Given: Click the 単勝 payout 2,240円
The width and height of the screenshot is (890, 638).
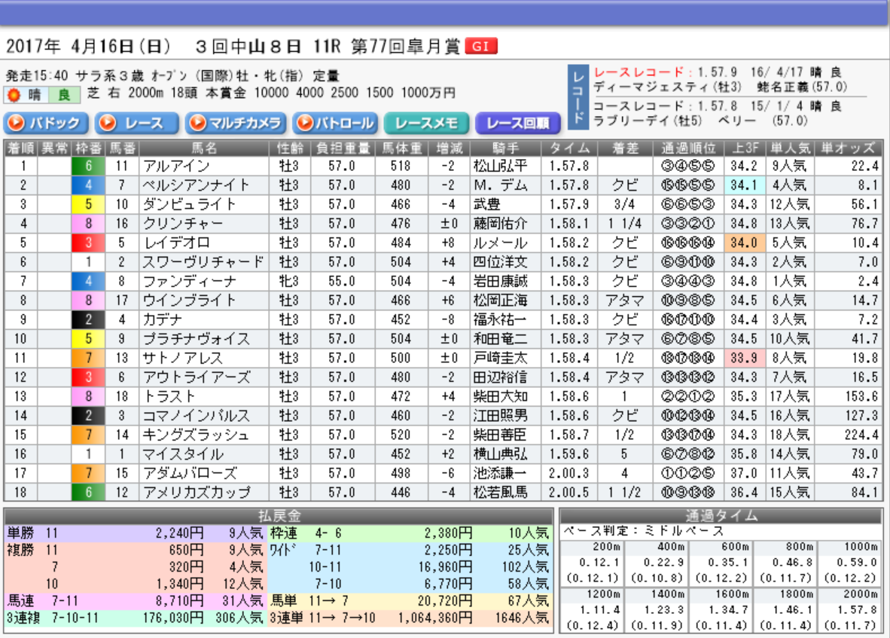Looking at the screenshot, I should (x=179, y=533).
